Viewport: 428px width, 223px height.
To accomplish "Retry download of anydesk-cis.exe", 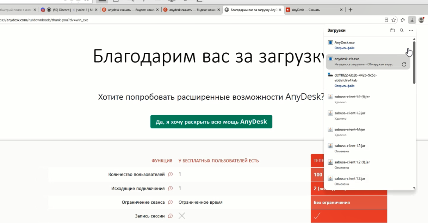I will (404, 64).
